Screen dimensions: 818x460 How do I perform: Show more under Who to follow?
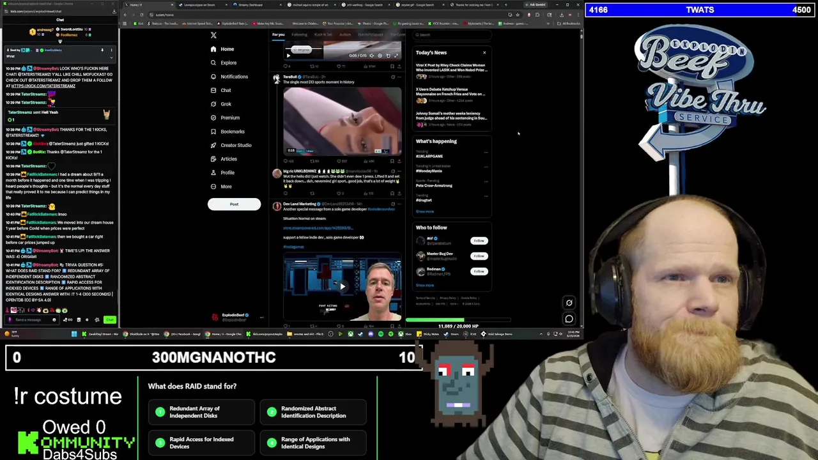point(424,286)
